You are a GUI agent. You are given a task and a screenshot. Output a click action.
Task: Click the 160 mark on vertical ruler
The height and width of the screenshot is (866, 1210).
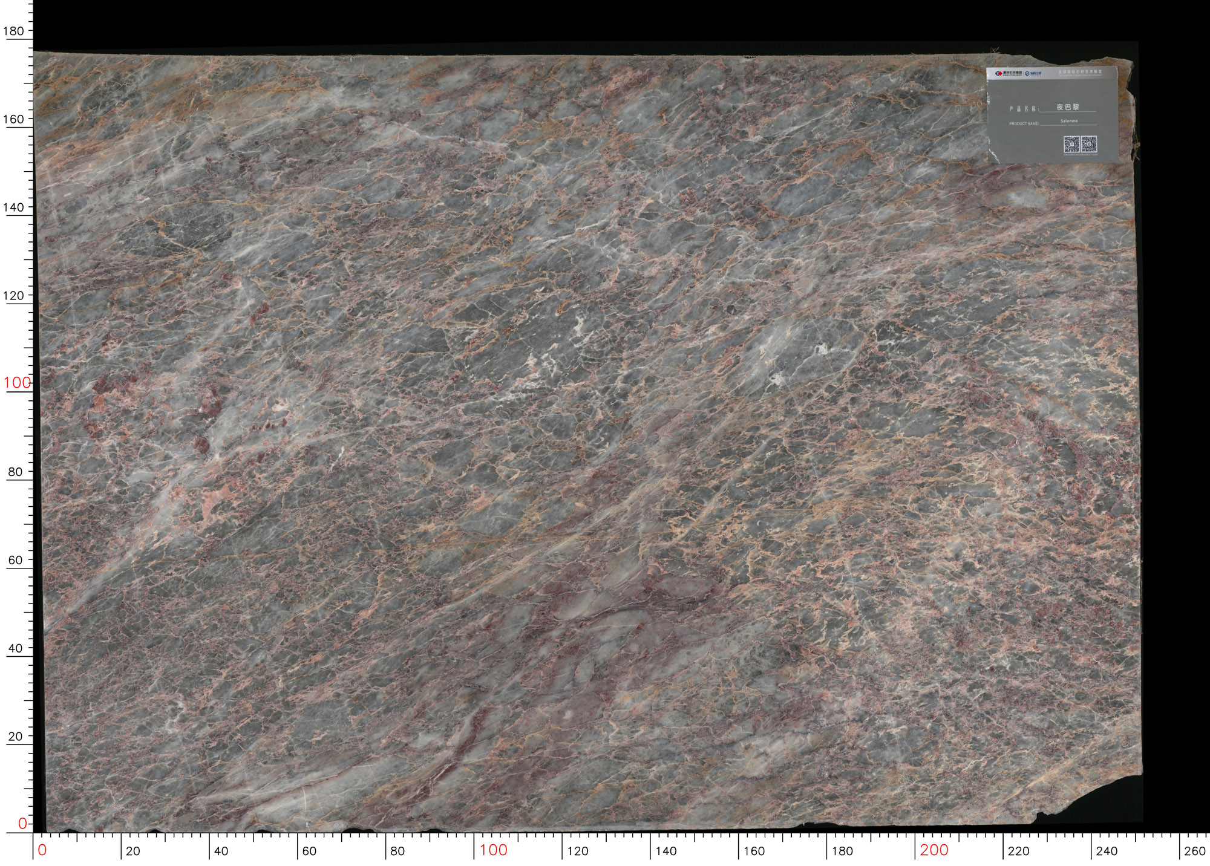pyautogui.click(x=13, y=119)
